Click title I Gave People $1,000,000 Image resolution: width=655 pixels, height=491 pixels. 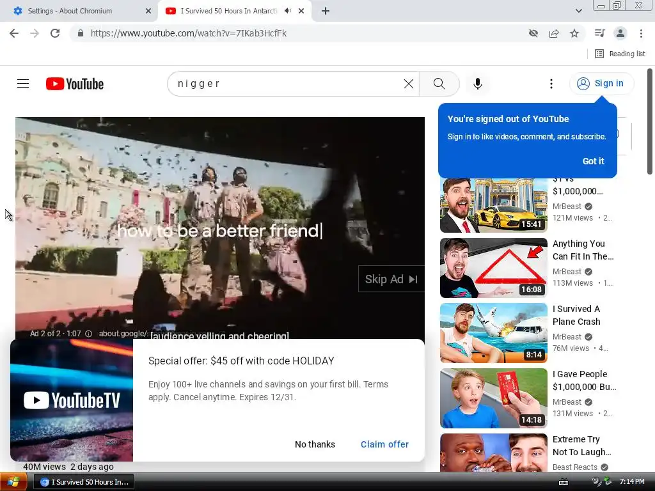click(x=585, y=380)
